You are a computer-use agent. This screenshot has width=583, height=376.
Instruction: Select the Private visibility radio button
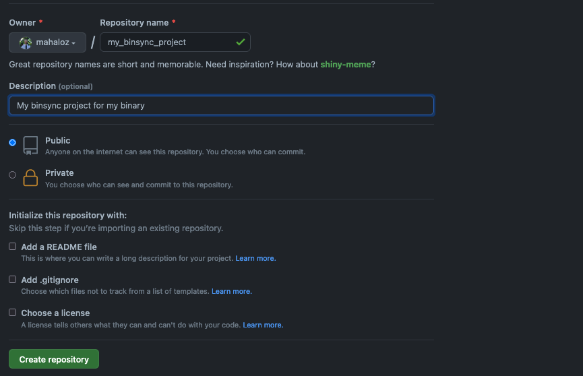(13, 175)
